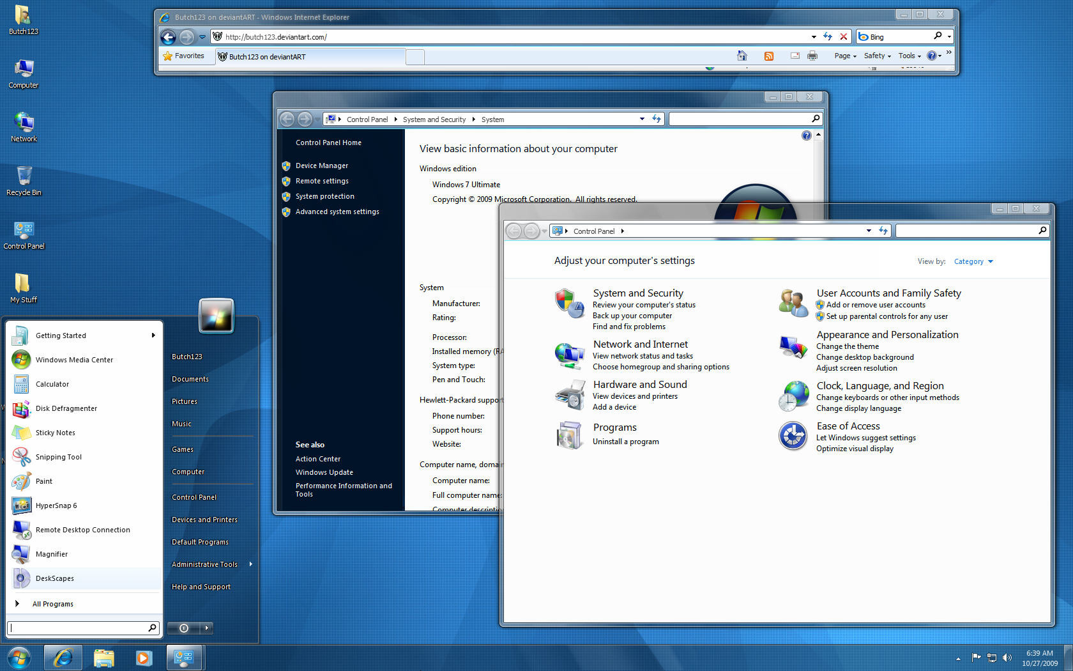
Task: Open the address bar dropdown in the System window
Action: 642,119
